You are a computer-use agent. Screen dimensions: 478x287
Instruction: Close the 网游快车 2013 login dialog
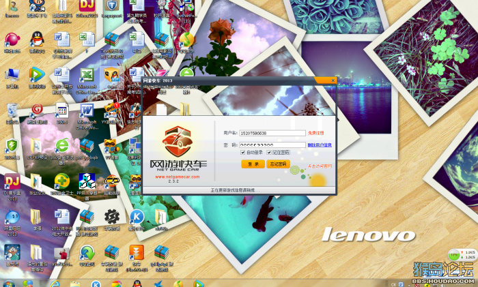click(x=333, y=80)
